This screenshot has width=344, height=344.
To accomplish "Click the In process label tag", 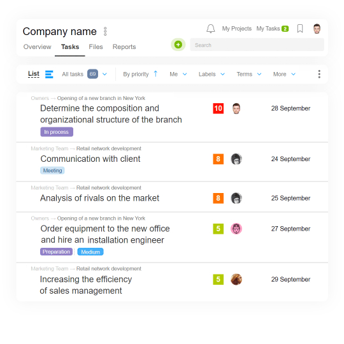I will point(57,132).
